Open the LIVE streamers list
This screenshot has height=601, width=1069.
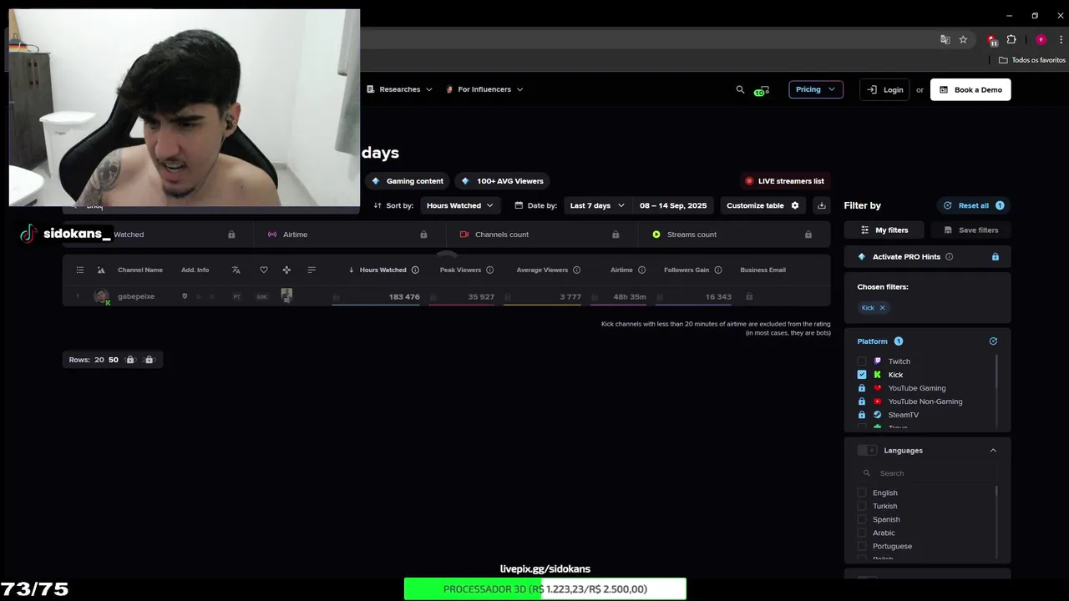(784, 181)
